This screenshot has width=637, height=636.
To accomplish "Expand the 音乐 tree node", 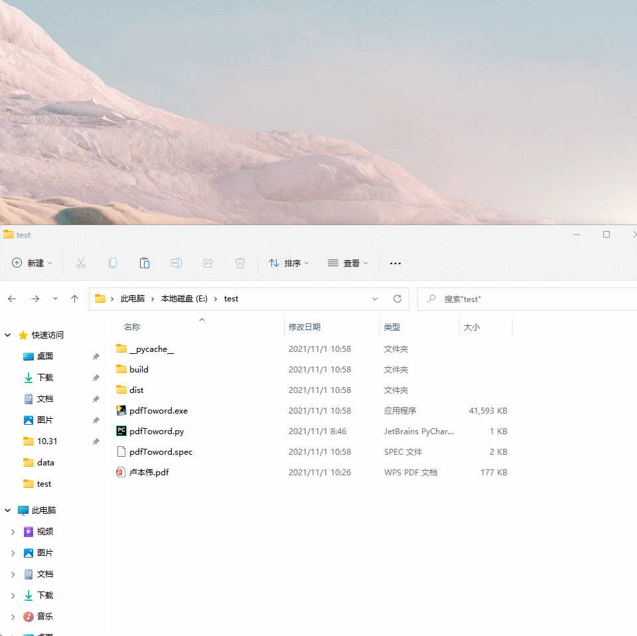I will 13,617.
